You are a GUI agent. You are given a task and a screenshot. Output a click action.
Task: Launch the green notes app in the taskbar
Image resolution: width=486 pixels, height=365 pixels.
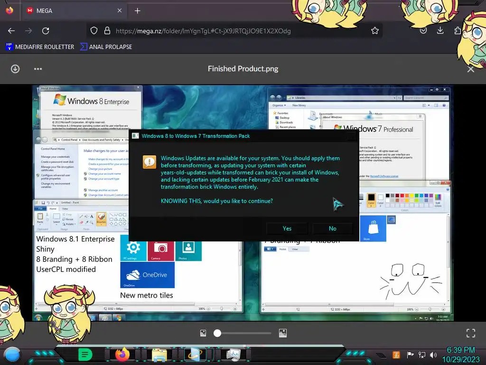(x=85, y=354)
